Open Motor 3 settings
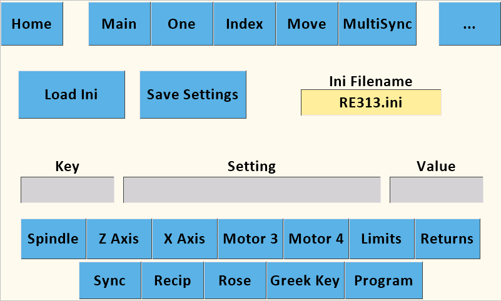Viewport: 501px width, 301px height. (x=250, y=239)
